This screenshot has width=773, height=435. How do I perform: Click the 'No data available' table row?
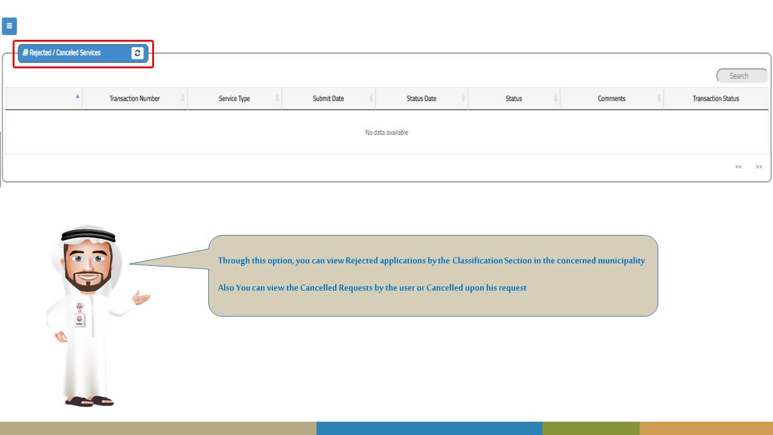point(386,132)
